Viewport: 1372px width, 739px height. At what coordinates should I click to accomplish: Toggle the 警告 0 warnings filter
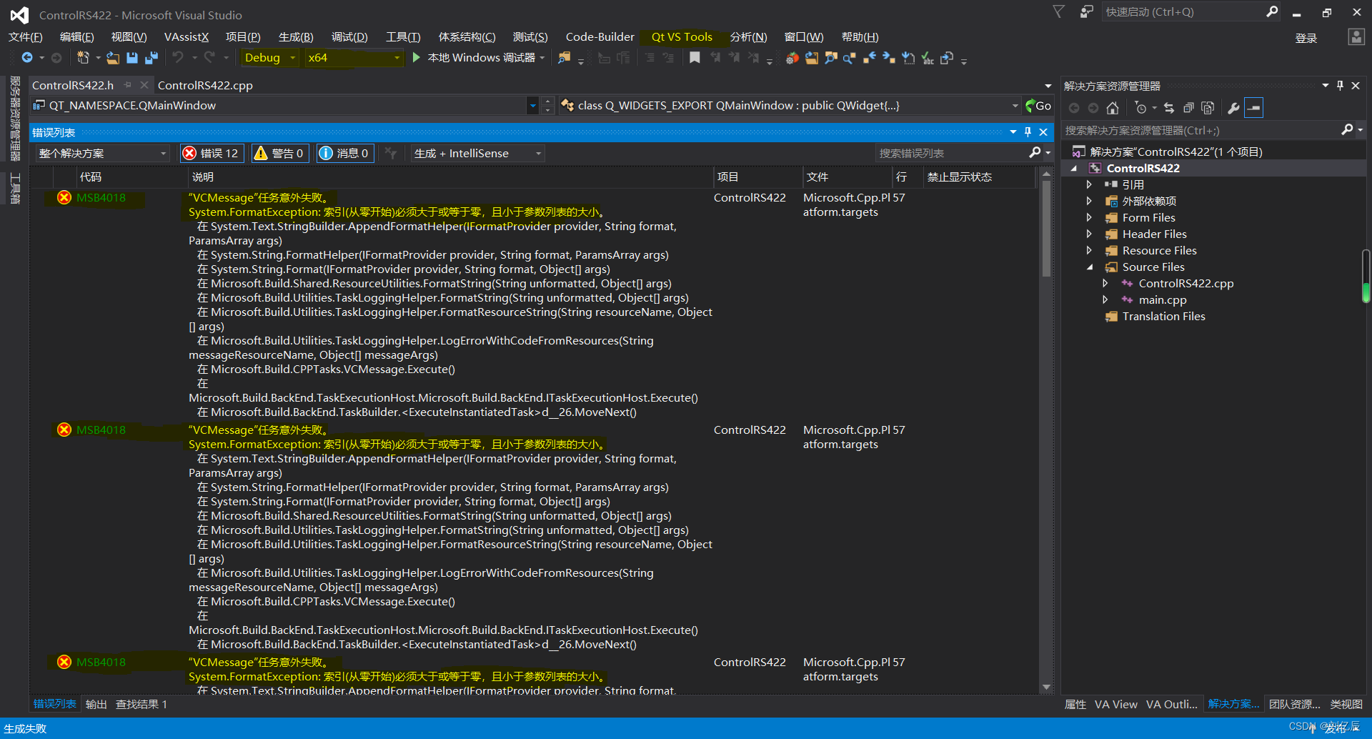[280, 153]
